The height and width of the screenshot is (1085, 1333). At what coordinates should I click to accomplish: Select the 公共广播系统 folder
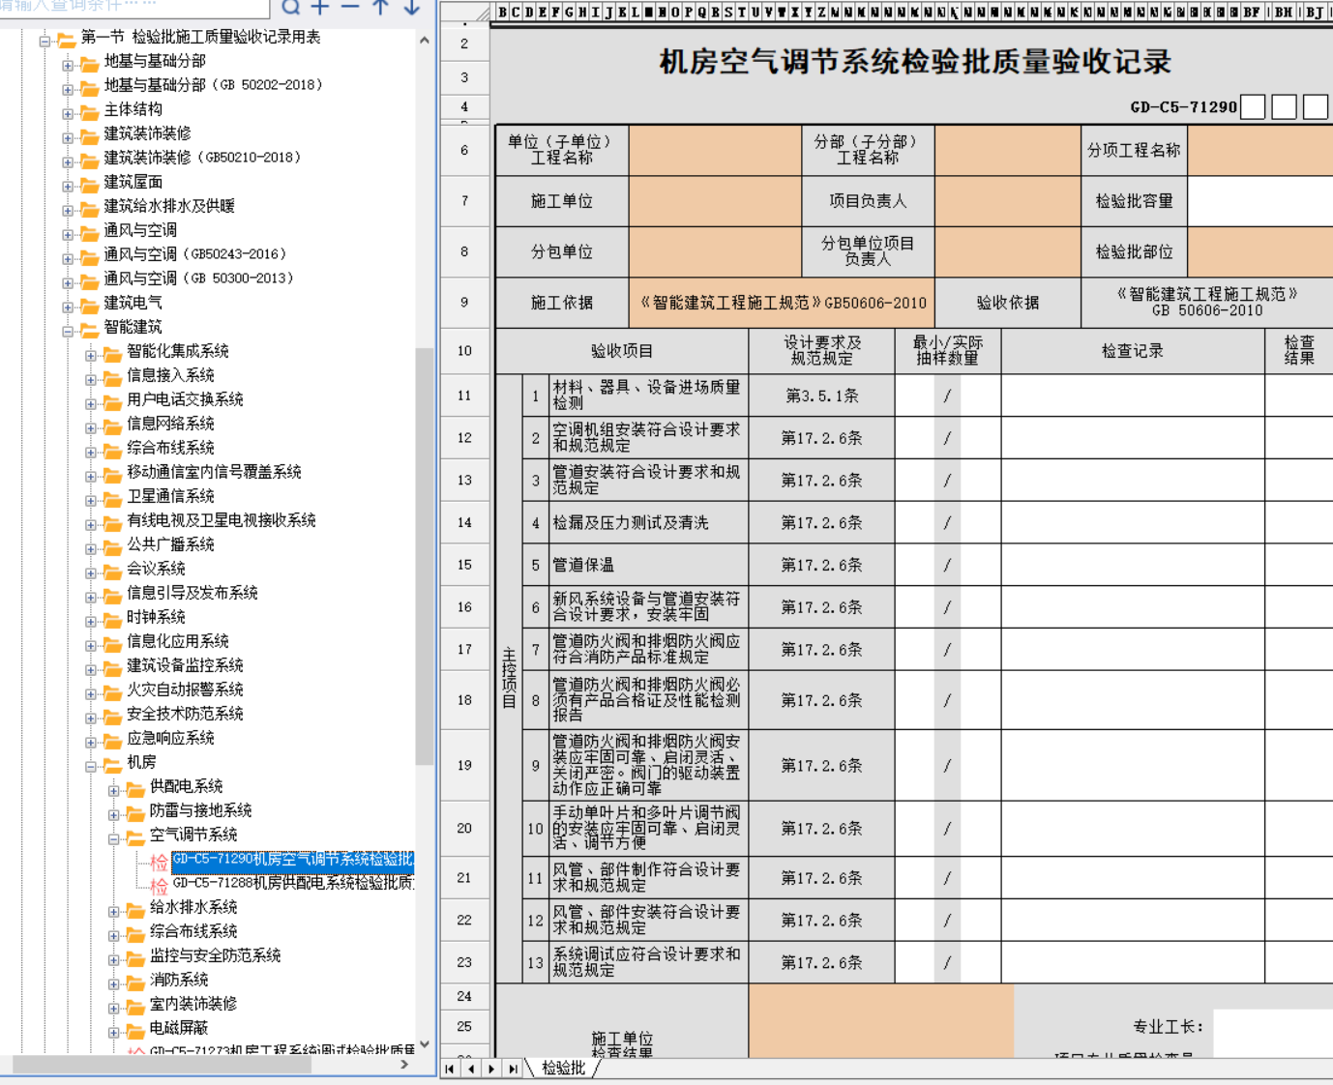[x=170, y=544]
